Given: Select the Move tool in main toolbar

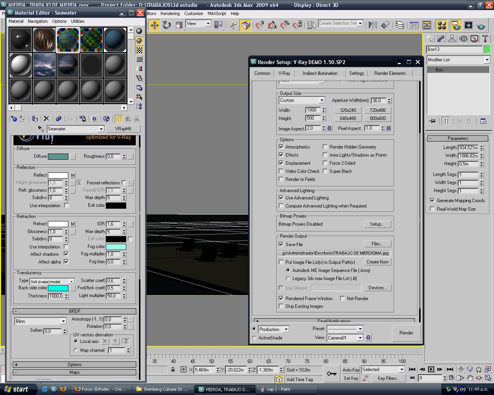Looking at the screenshot, I should [x=154, y=25].
